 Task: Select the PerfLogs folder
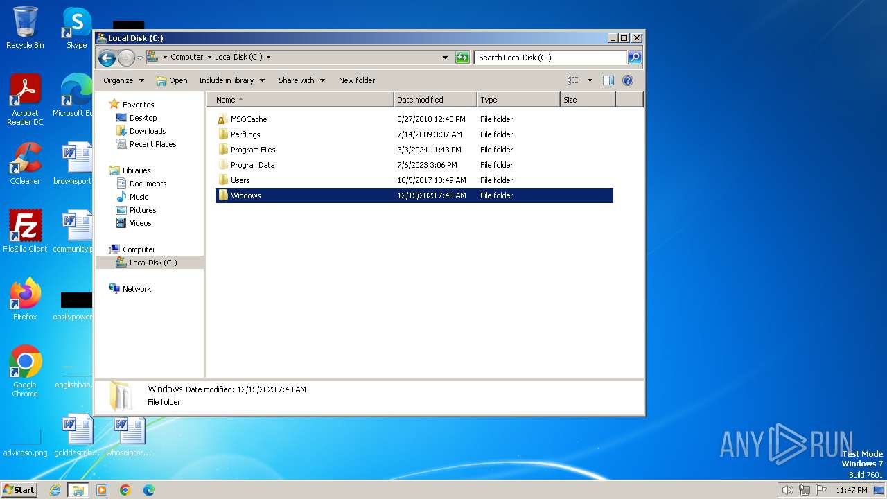pos(414,134)
